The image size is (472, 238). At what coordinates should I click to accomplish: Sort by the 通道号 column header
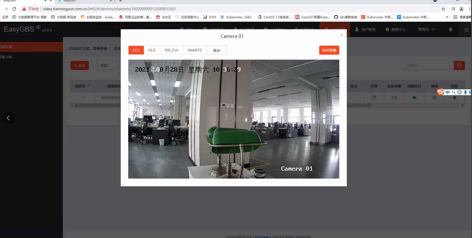[82, 86]
